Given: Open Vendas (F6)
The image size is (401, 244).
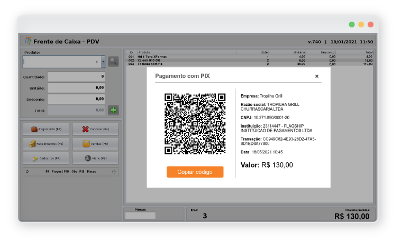Looking at the screenshot, I should point(95,143).
